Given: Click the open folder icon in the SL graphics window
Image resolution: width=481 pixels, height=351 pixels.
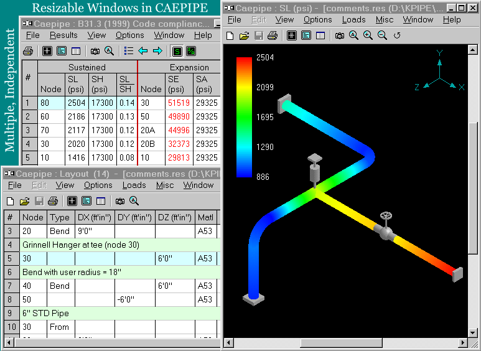Looking at the screenshot, I should click(x=244, y=35).
